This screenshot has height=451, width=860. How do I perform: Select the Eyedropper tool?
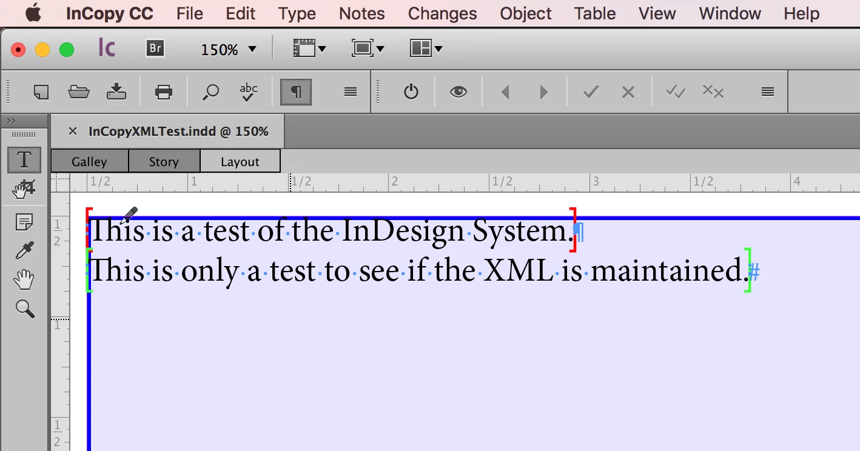[x=24, y=250]
